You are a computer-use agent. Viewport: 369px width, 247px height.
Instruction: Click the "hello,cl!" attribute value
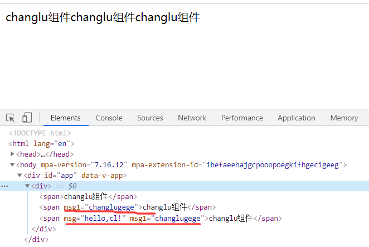[103, 218]
